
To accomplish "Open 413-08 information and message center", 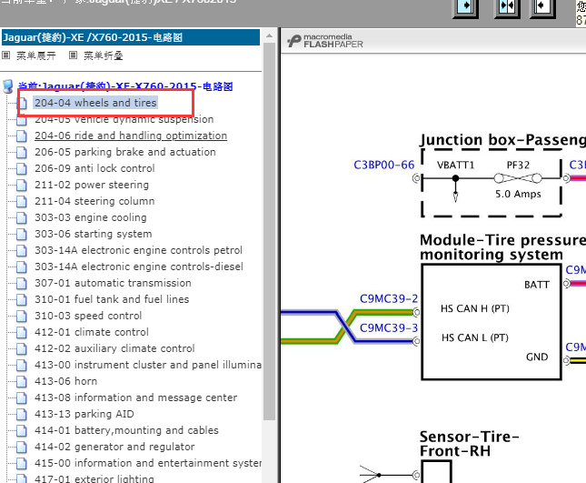I will tap(135, 397).
